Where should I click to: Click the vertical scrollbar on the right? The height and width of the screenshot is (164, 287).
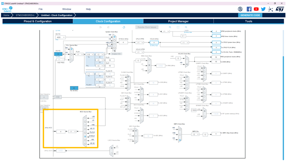click(x=283, y=108)
